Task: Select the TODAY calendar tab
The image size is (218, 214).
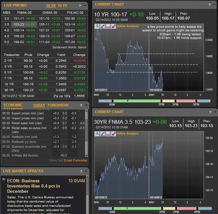Action: click(39, 105)
